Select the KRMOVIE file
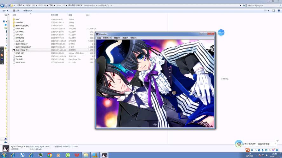 click(20, 38)
